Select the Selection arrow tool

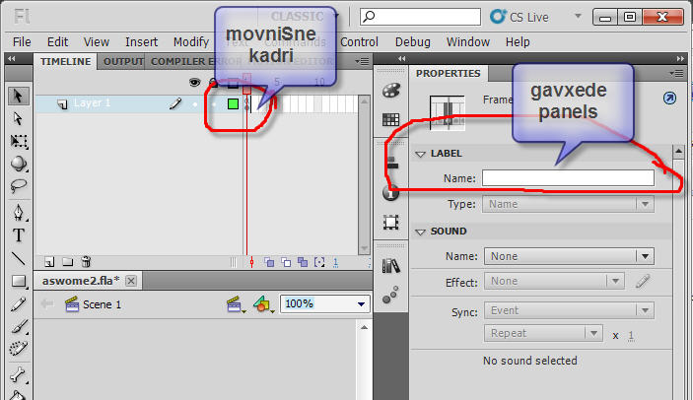click(x=18, y=96)
